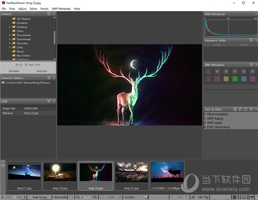Set XMP rating to five stars

click(252, 71)
